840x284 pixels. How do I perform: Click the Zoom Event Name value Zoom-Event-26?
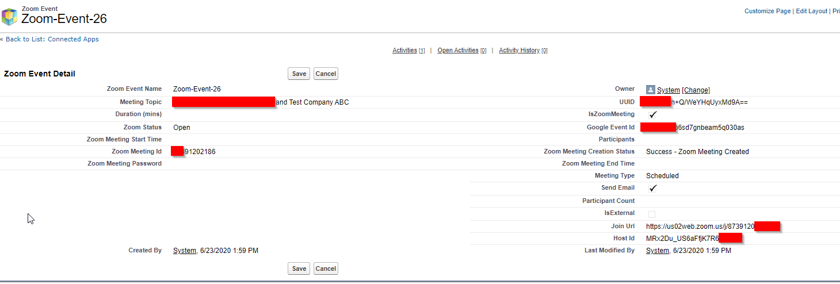point(197,89)
